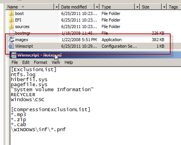The image size is (181, 145).
Task: Click the bootmgr file icon
Action: pyautogui.click(x=12, y=33)
